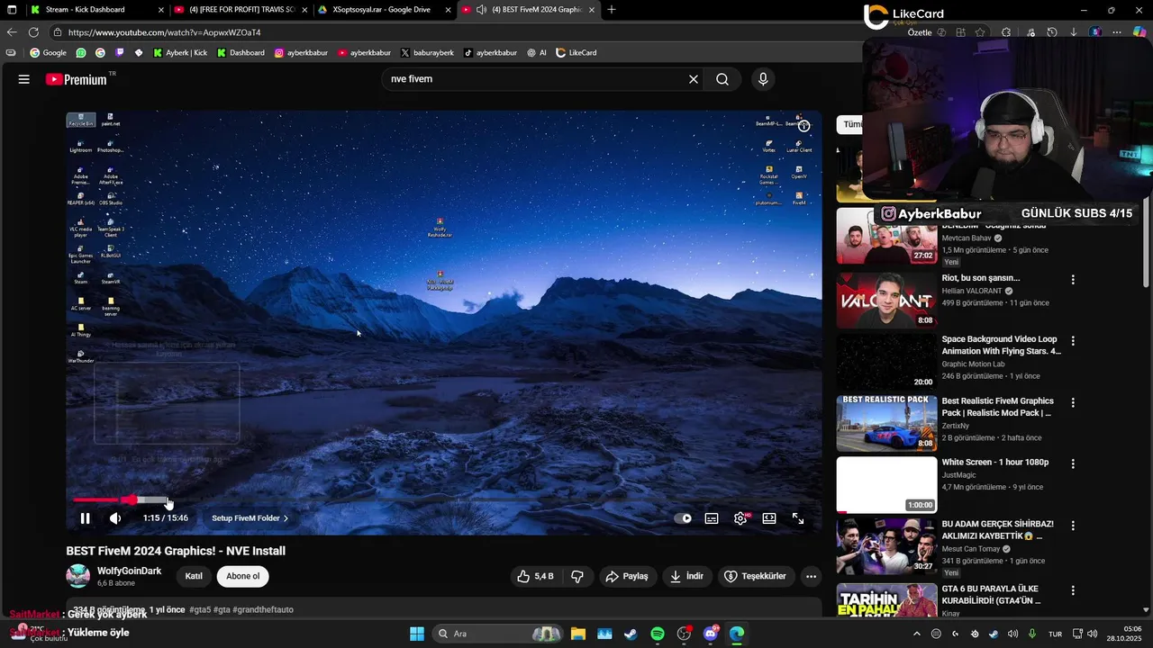Open the YouTube hamburger guide menu

click(x=24, y=79)
